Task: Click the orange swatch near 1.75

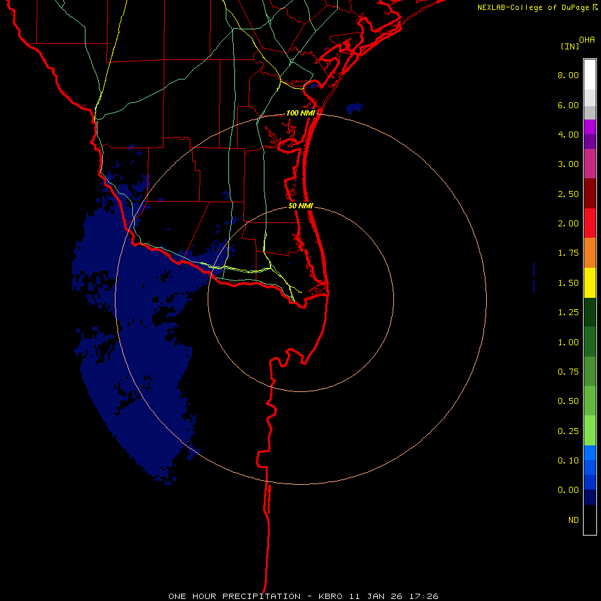Action: coord(590,252)
